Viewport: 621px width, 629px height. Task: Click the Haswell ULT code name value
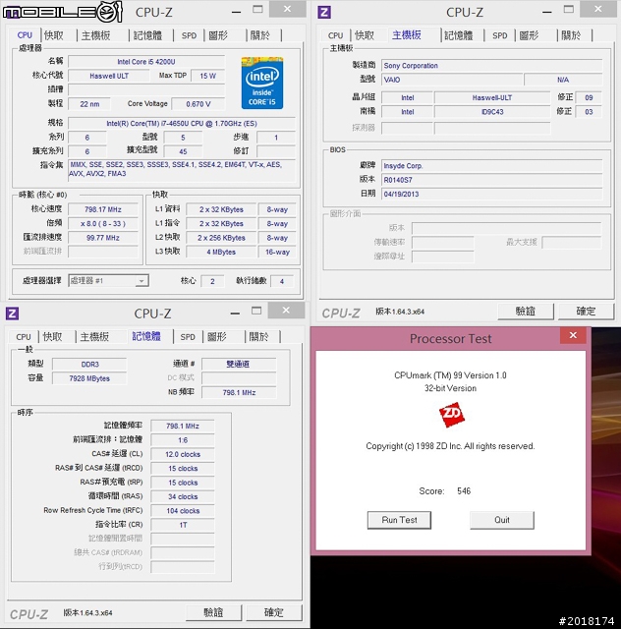[109, 76]
